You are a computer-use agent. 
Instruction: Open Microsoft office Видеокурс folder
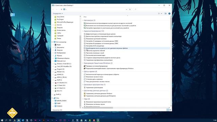65,22
